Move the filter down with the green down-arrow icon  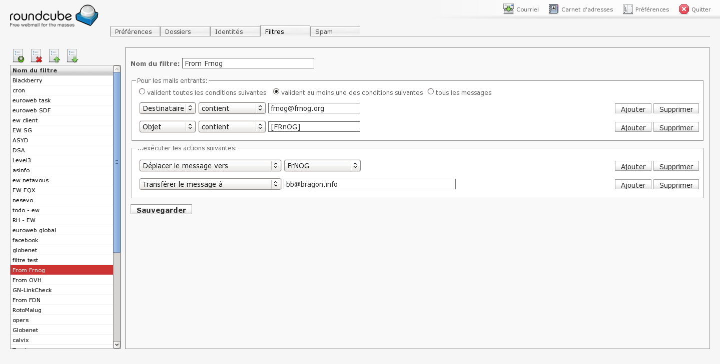pos(73,55)
